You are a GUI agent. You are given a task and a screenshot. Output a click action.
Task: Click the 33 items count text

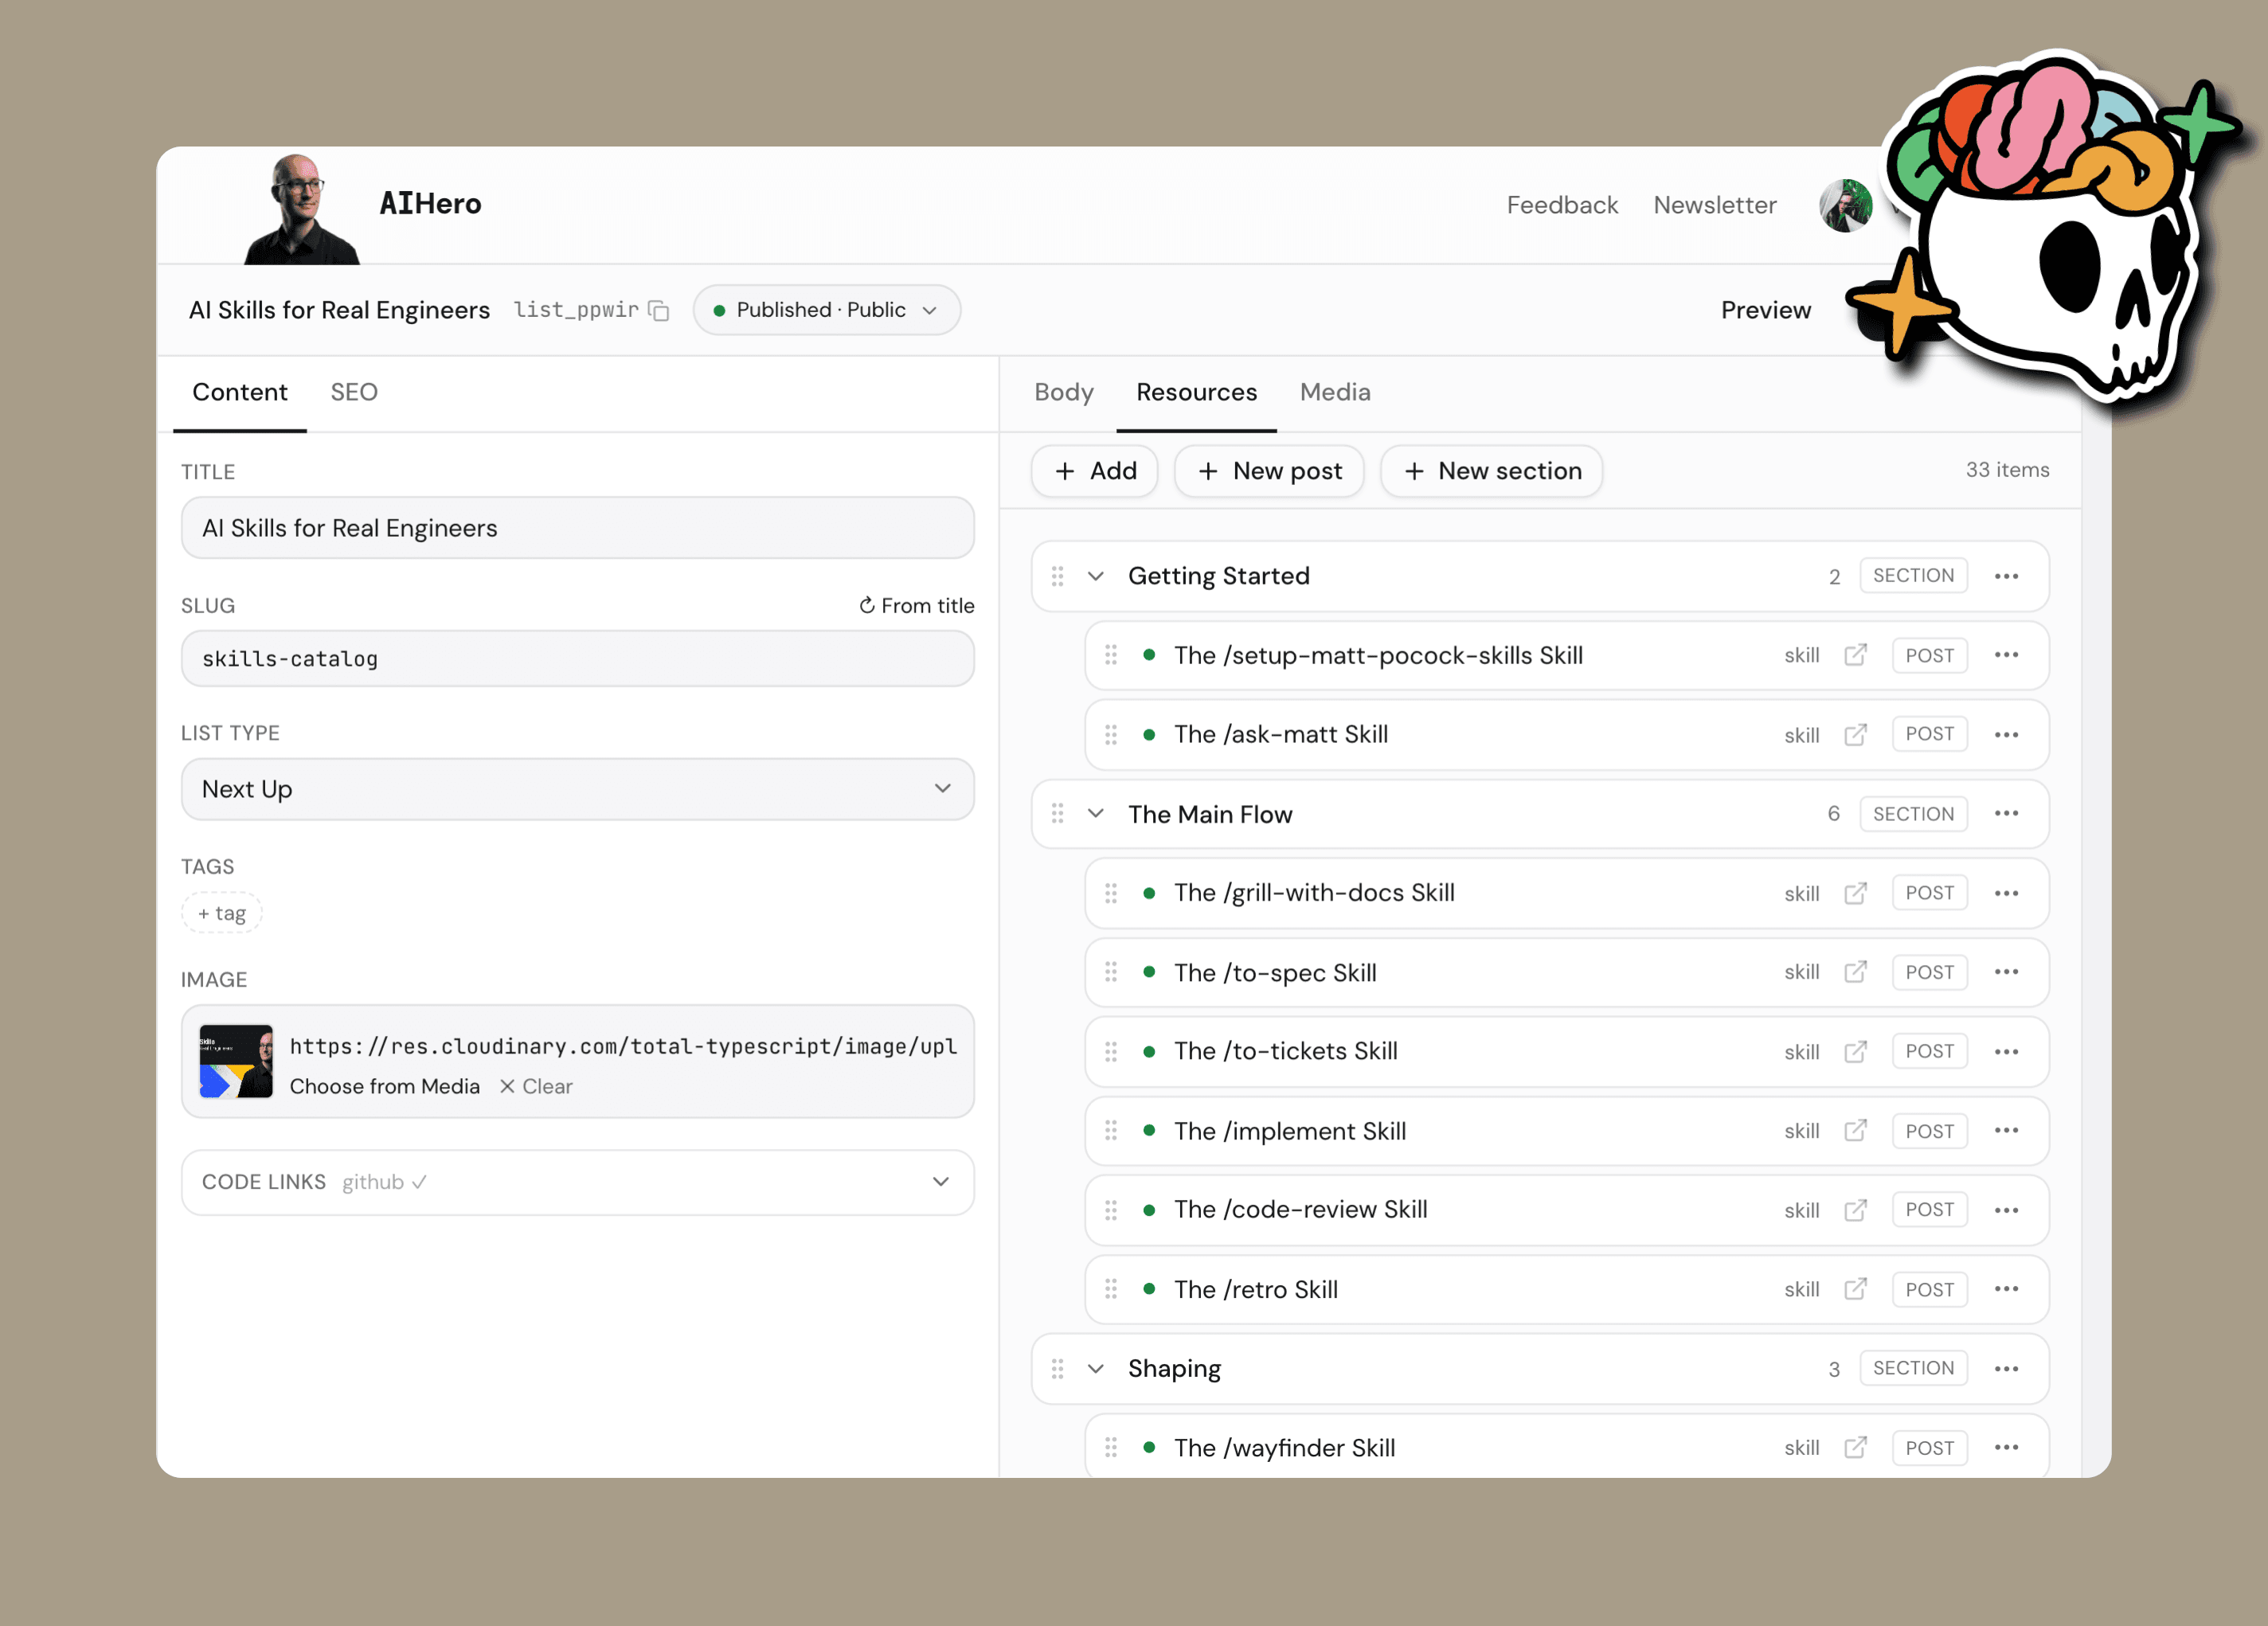(x=2007, y=470)
